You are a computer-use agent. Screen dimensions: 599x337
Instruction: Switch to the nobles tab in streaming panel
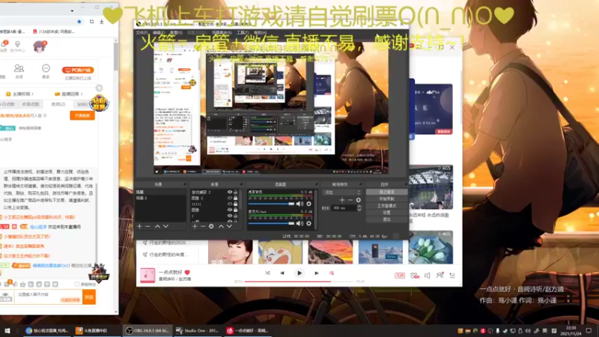pos(58,104)
